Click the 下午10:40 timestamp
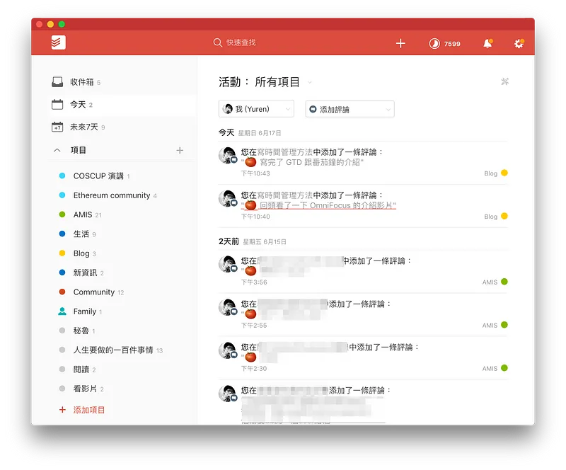Viewport: 566px width, 470px height. [255, 217]
